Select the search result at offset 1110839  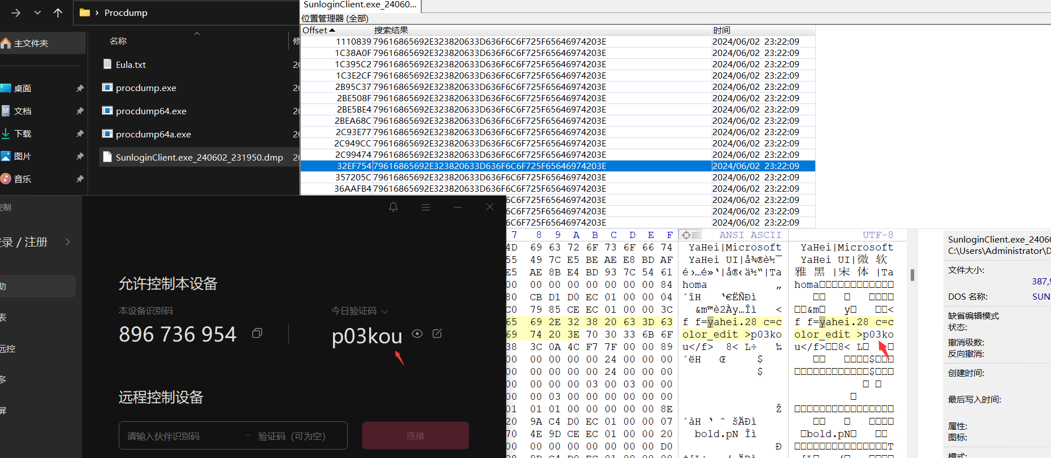click(x=557, y=41)
